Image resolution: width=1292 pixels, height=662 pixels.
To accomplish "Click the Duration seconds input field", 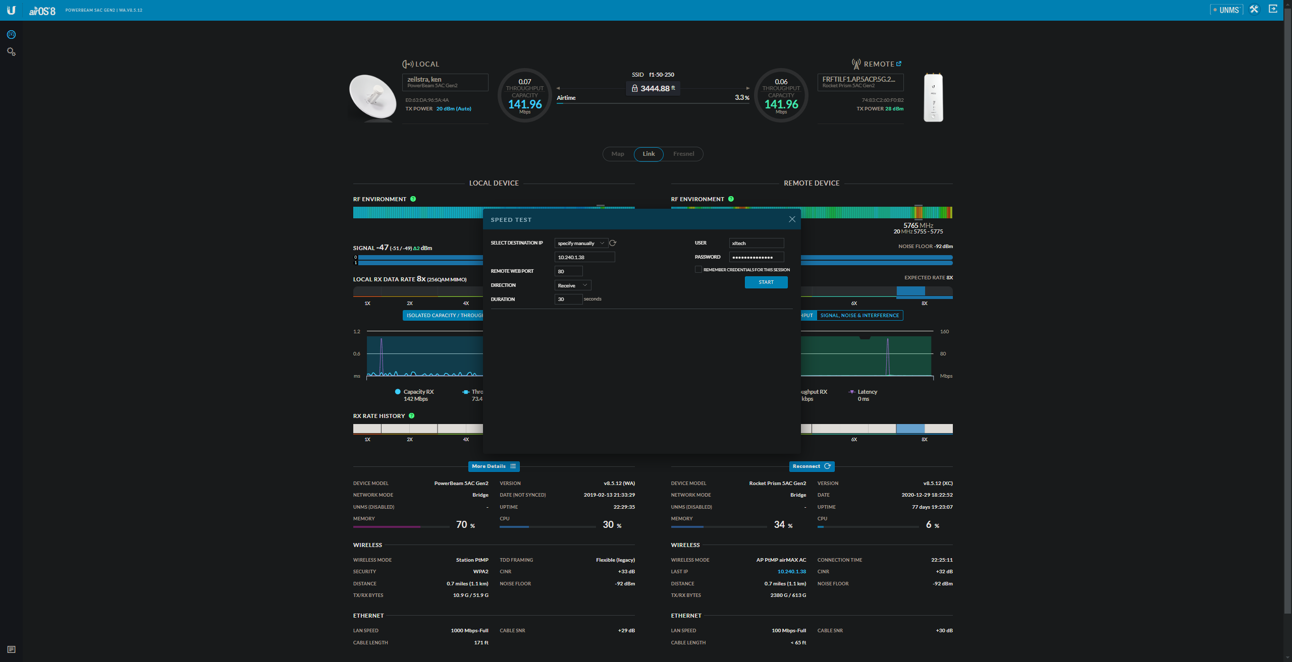I will coord(568,299).
